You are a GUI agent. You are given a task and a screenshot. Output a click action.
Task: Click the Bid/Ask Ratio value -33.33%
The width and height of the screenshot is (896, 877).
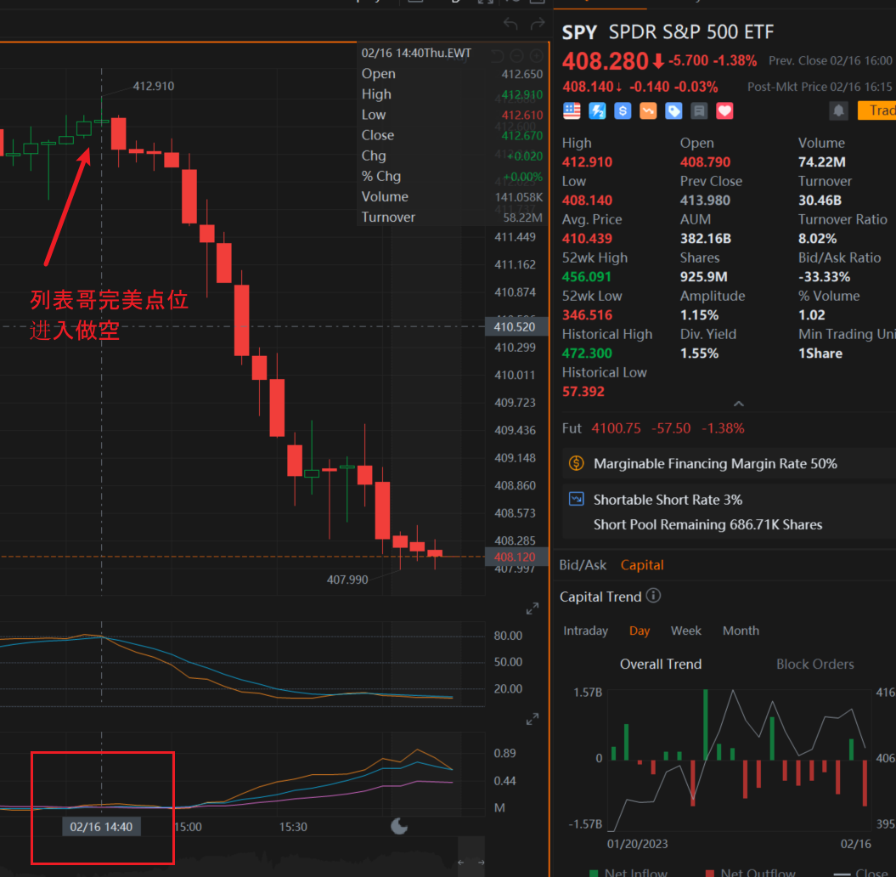pos(824,277)
